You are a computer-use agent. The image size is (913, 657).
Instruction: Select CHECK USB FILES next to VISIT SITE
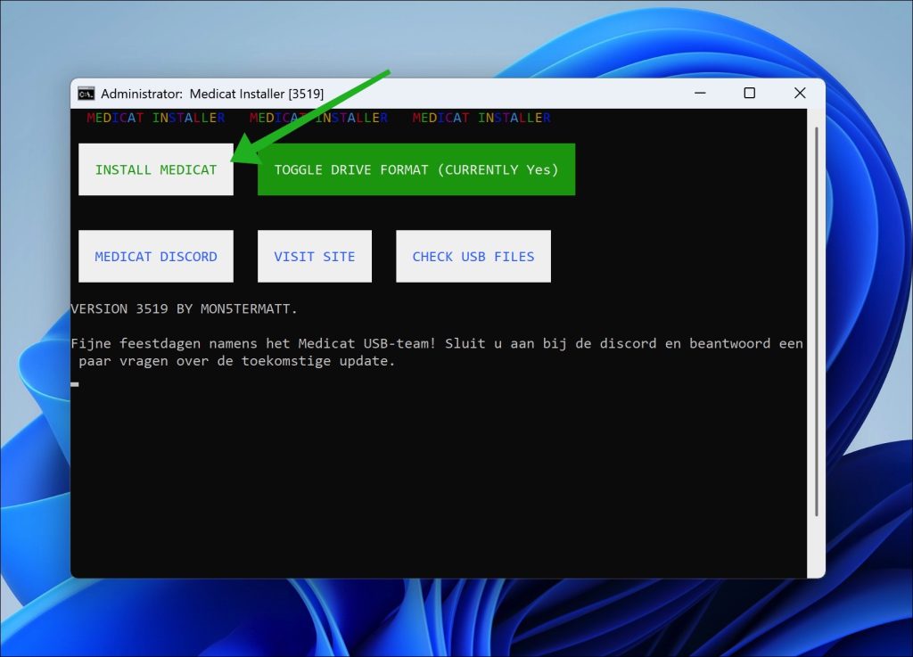(x=473, y=256)
